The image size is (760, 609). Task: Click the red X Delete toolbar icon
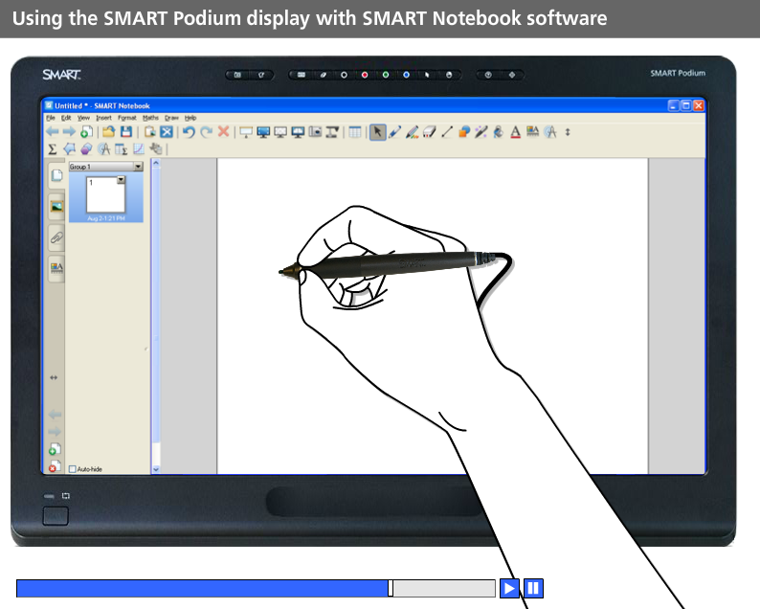tap(223, 132)
